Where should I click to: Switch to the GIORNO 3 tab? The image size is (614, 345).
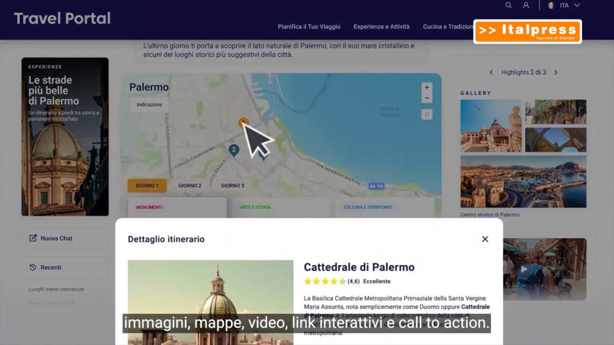pos(232,186)
